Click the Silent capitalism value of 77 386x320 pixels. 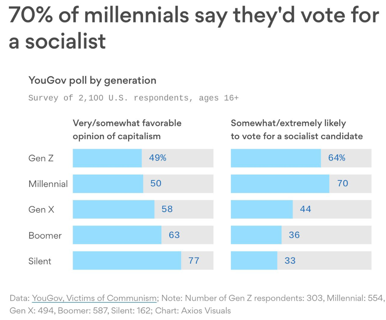(x=194, y=261)
